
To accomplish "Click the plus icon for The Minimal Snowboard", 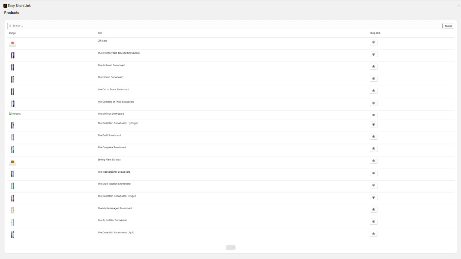I will (x=373, y=115).
